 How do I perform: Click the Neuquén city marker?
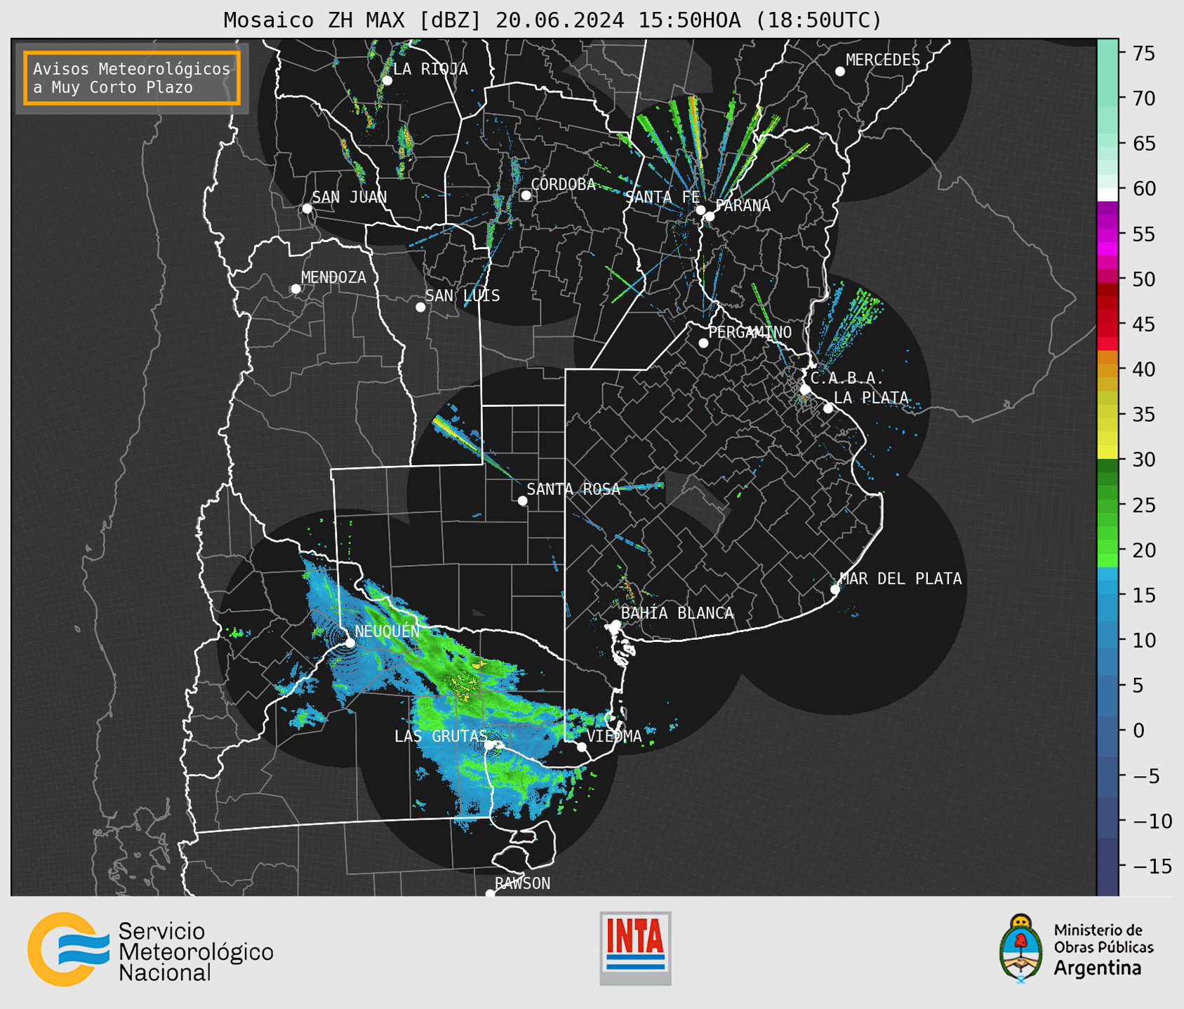350,642
